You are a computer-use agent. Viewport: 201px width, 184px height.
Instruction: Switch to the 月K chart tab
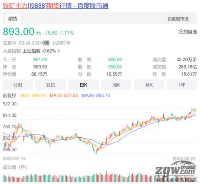[x=149, y=85]
